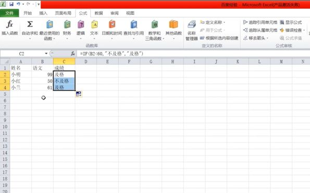Select row 5 header
The width and height of the screenshot is (310, 193).
5,94
